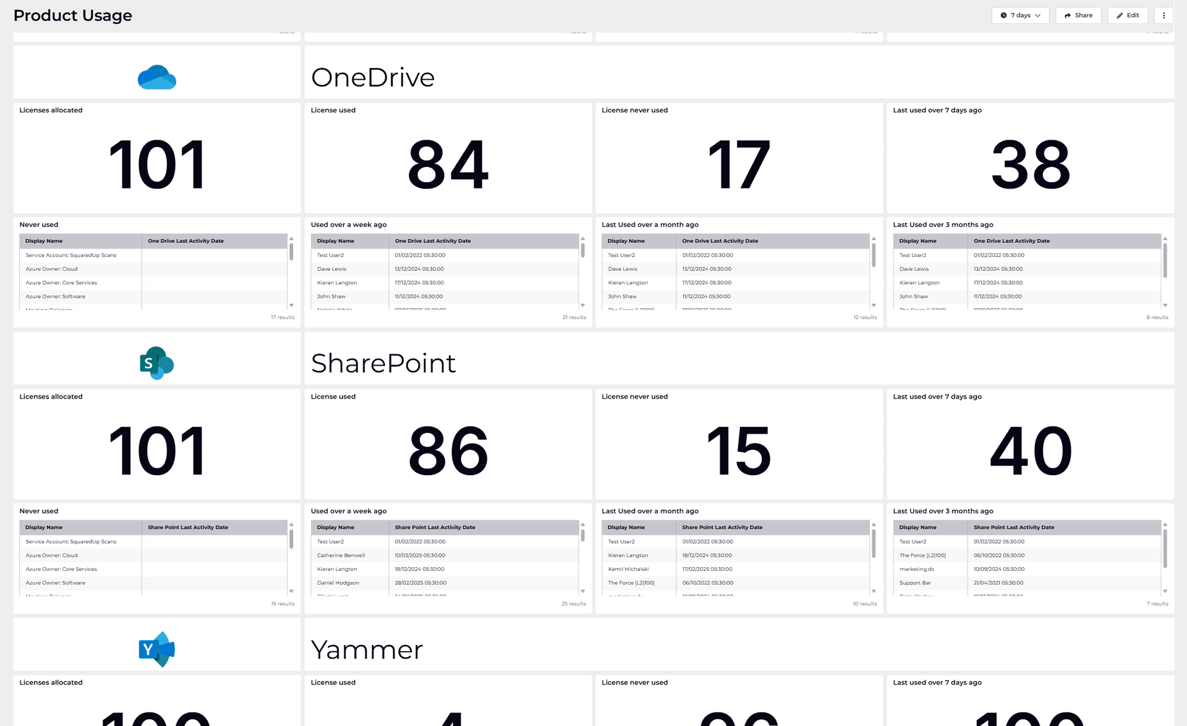Click the OneDrive cloud icon
The height and width of the screenshot is (726, 1187).
pos(156,77)
